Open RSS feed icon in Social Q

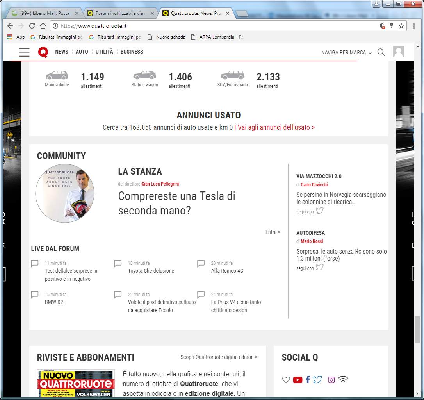[343, 380]
